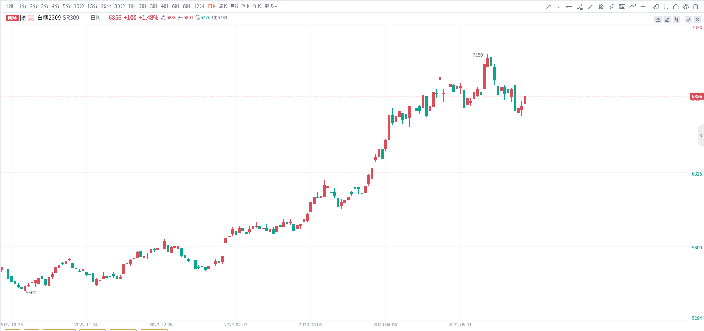Screen dimensions: 704x331
Task: Toggle drawings visibility eye icon
Action: coord(686,6)
